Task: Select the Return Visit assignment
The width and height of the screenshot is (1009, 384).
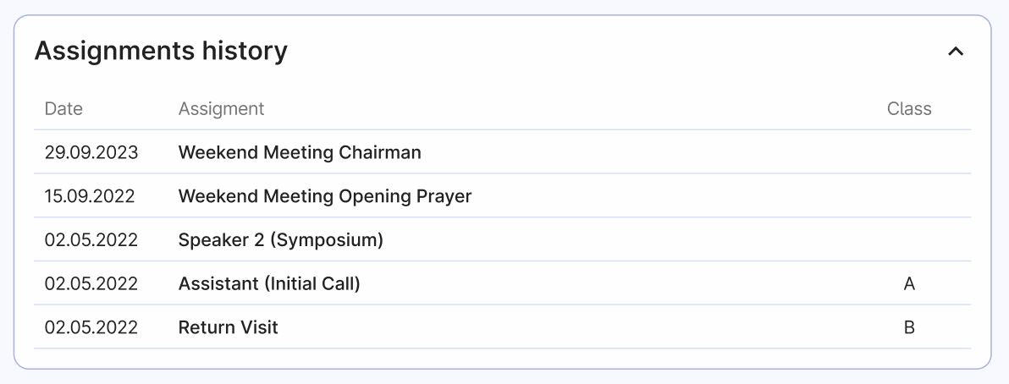Action: (x=229, y=328)
